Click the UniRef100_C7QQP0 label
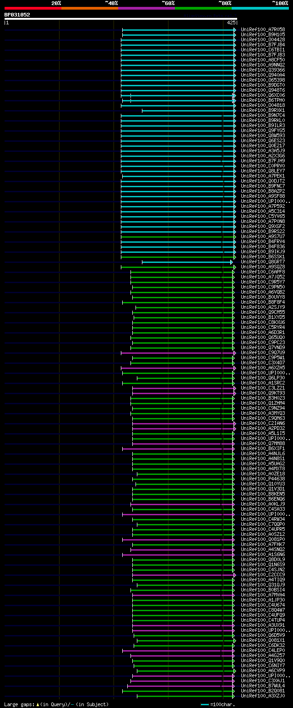Viewport: 293px width, 708px height. click(x=263, y=524)
